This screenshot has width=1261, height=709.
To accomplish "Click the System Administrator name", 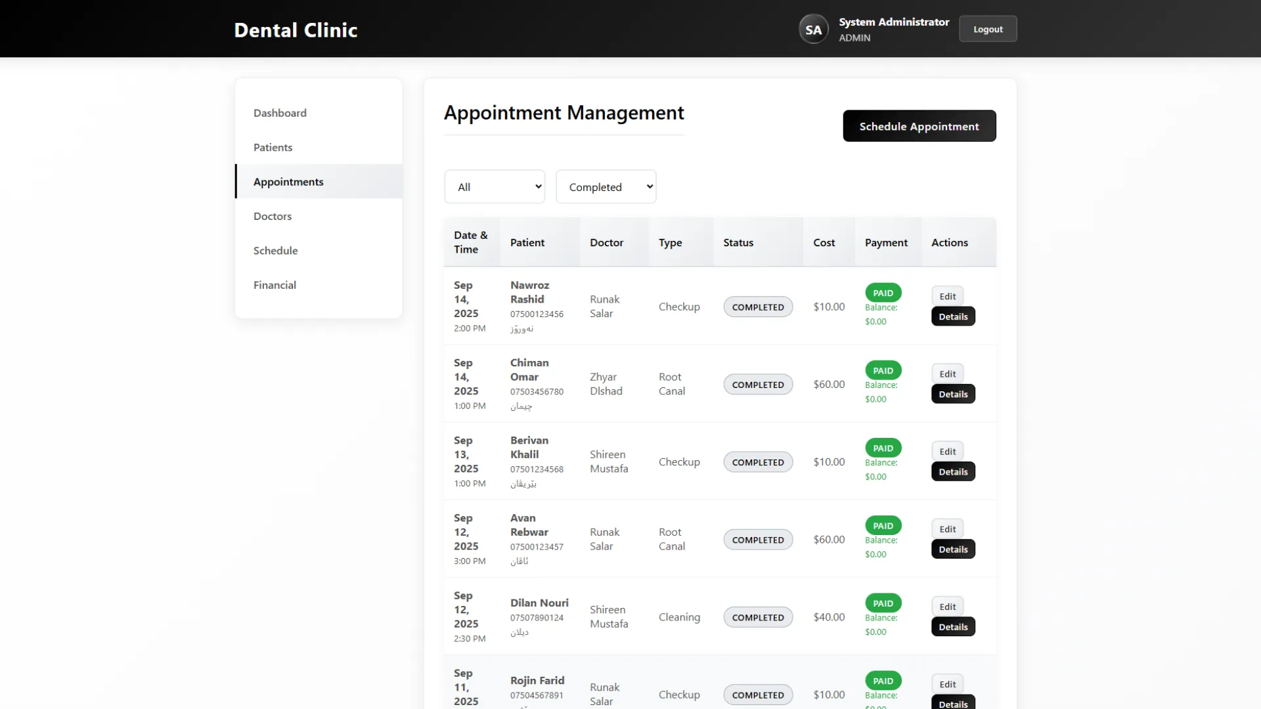I will [x=894, y=22].
